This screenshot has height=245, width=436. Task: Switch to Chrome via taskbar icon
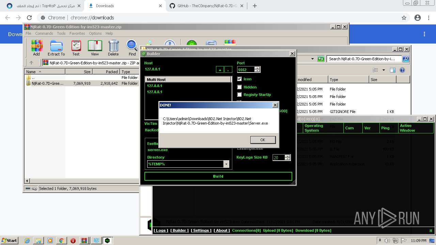[x=62, y=241]
